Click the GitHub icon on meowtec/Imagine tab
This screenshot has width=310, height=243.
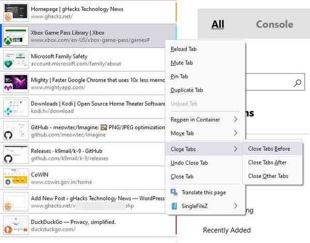(8, 135)
